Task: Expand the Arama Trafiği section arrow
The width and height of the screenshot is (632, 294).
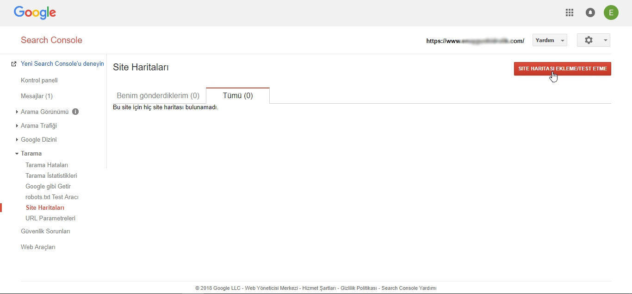Action: pyautogui.click(x=17, y=126)
